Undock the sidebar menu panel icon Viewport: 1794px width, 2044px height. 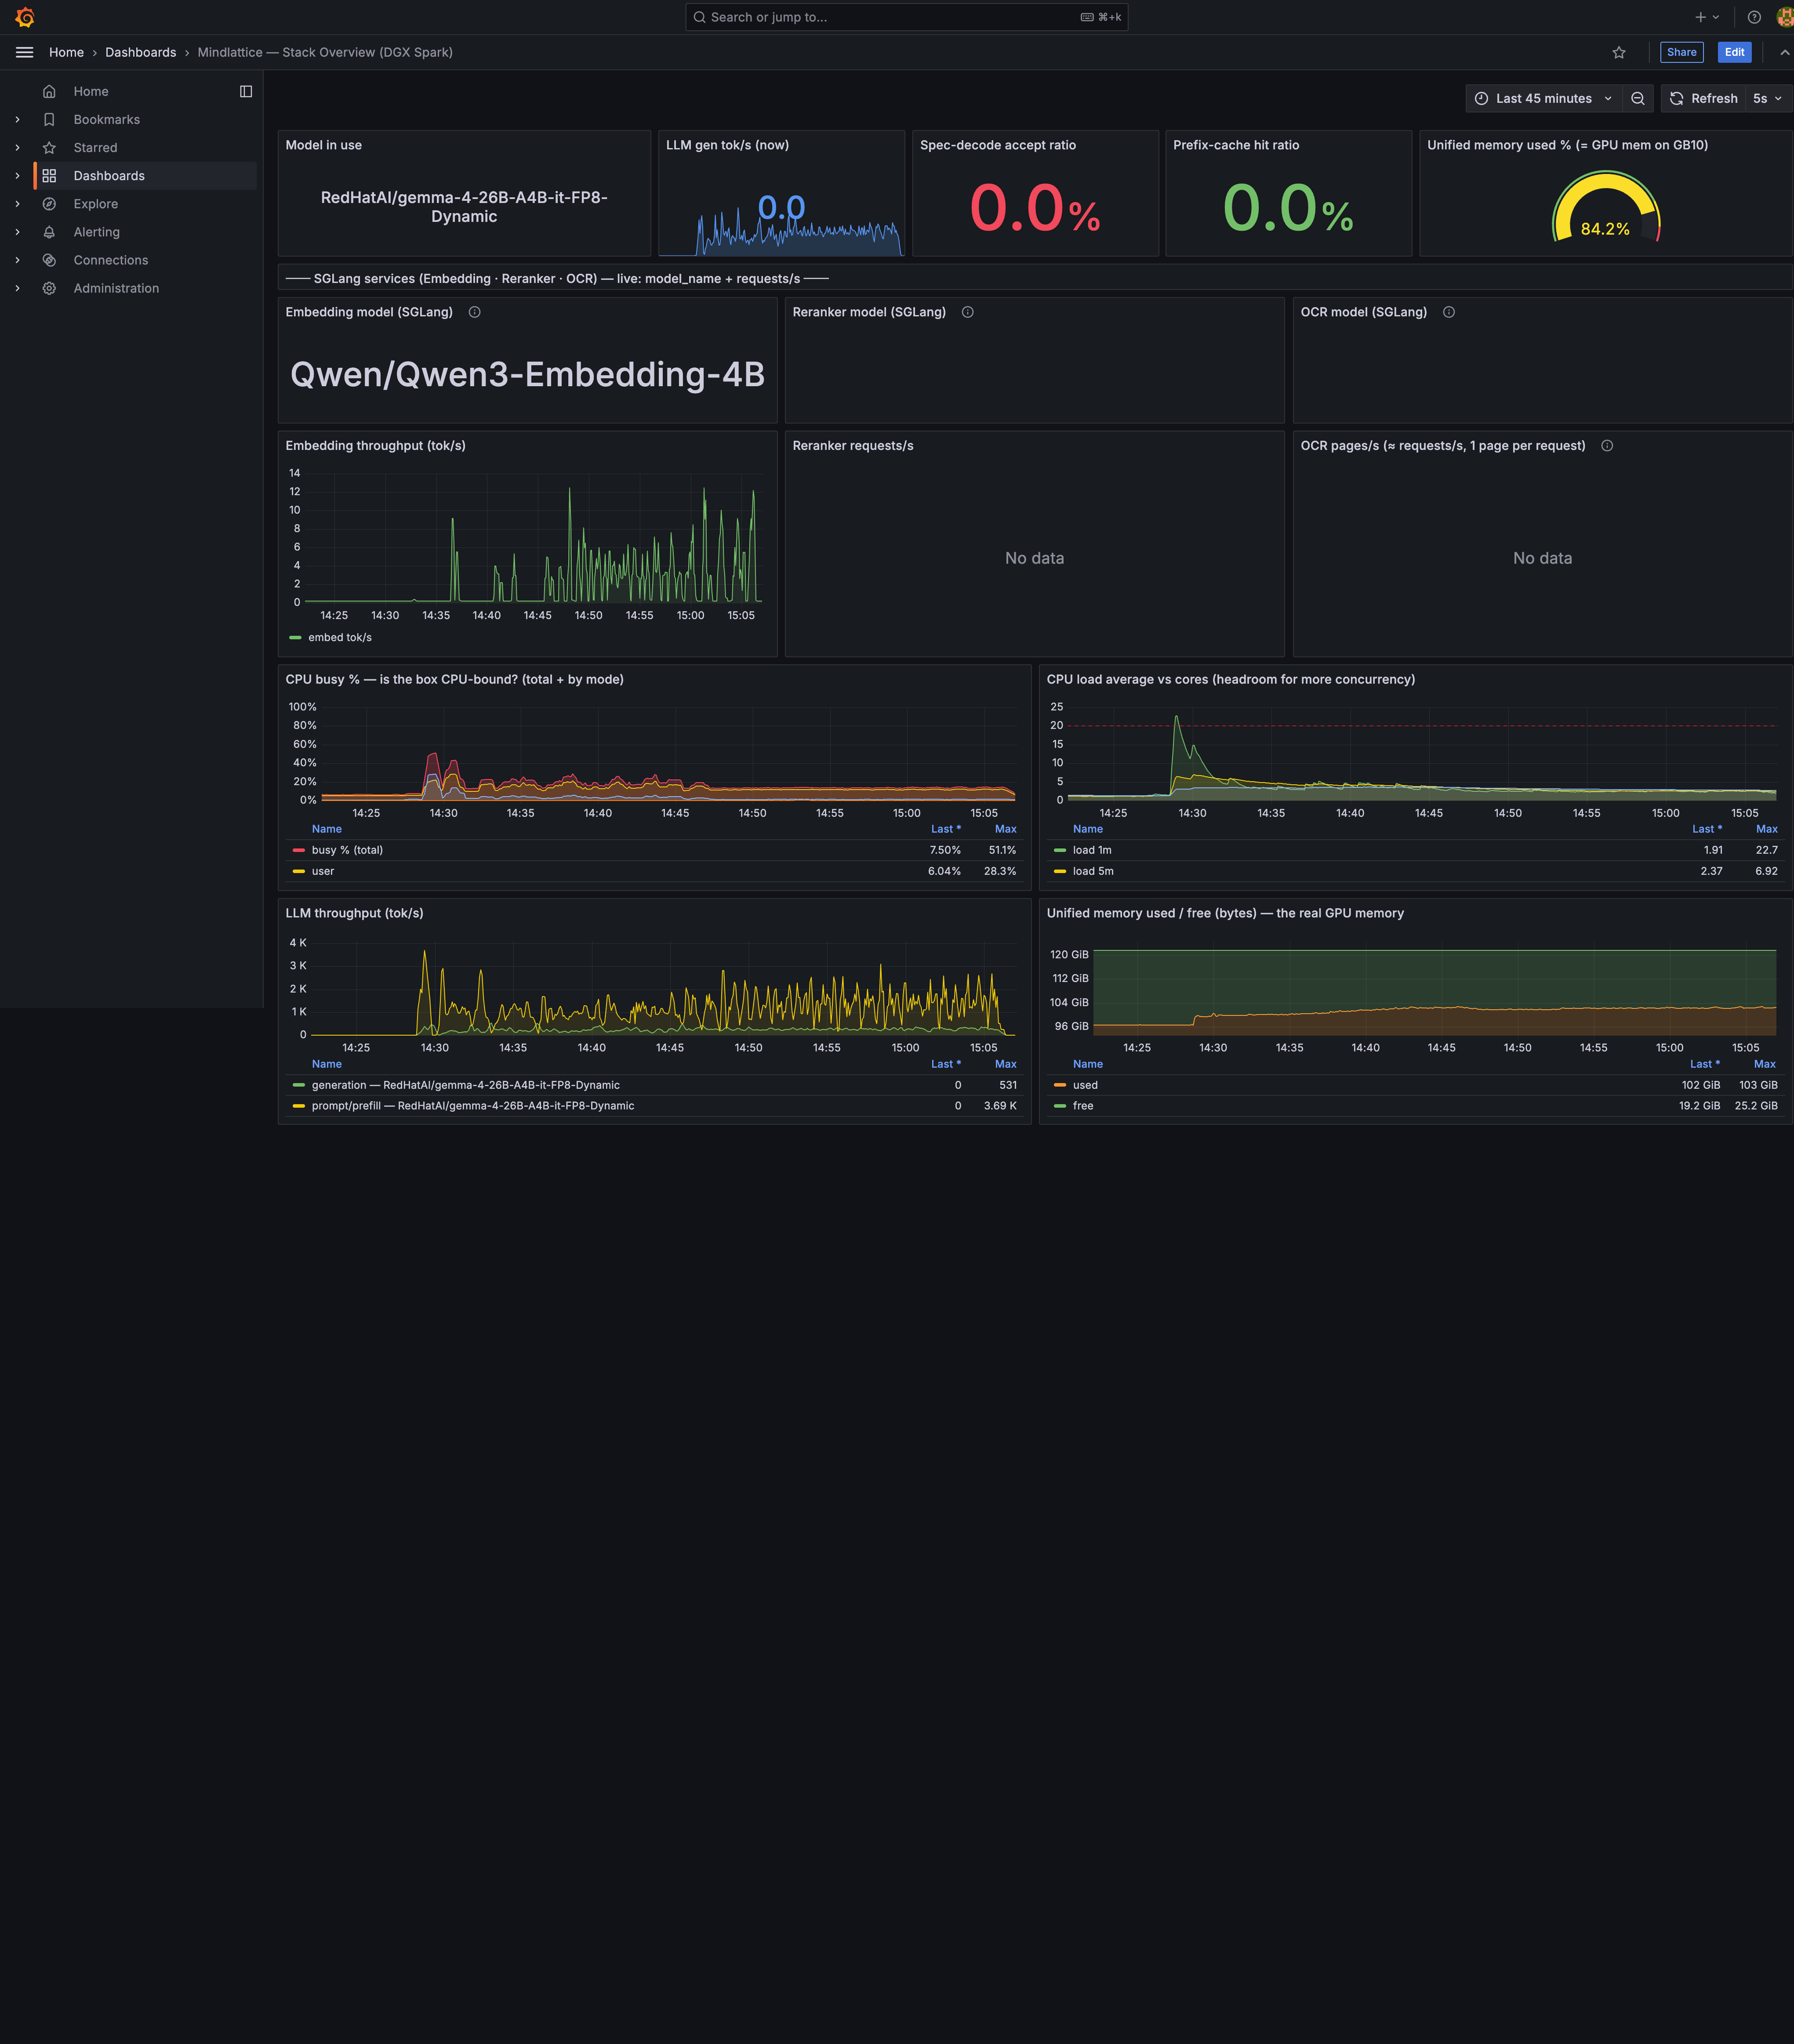point(246,91)
